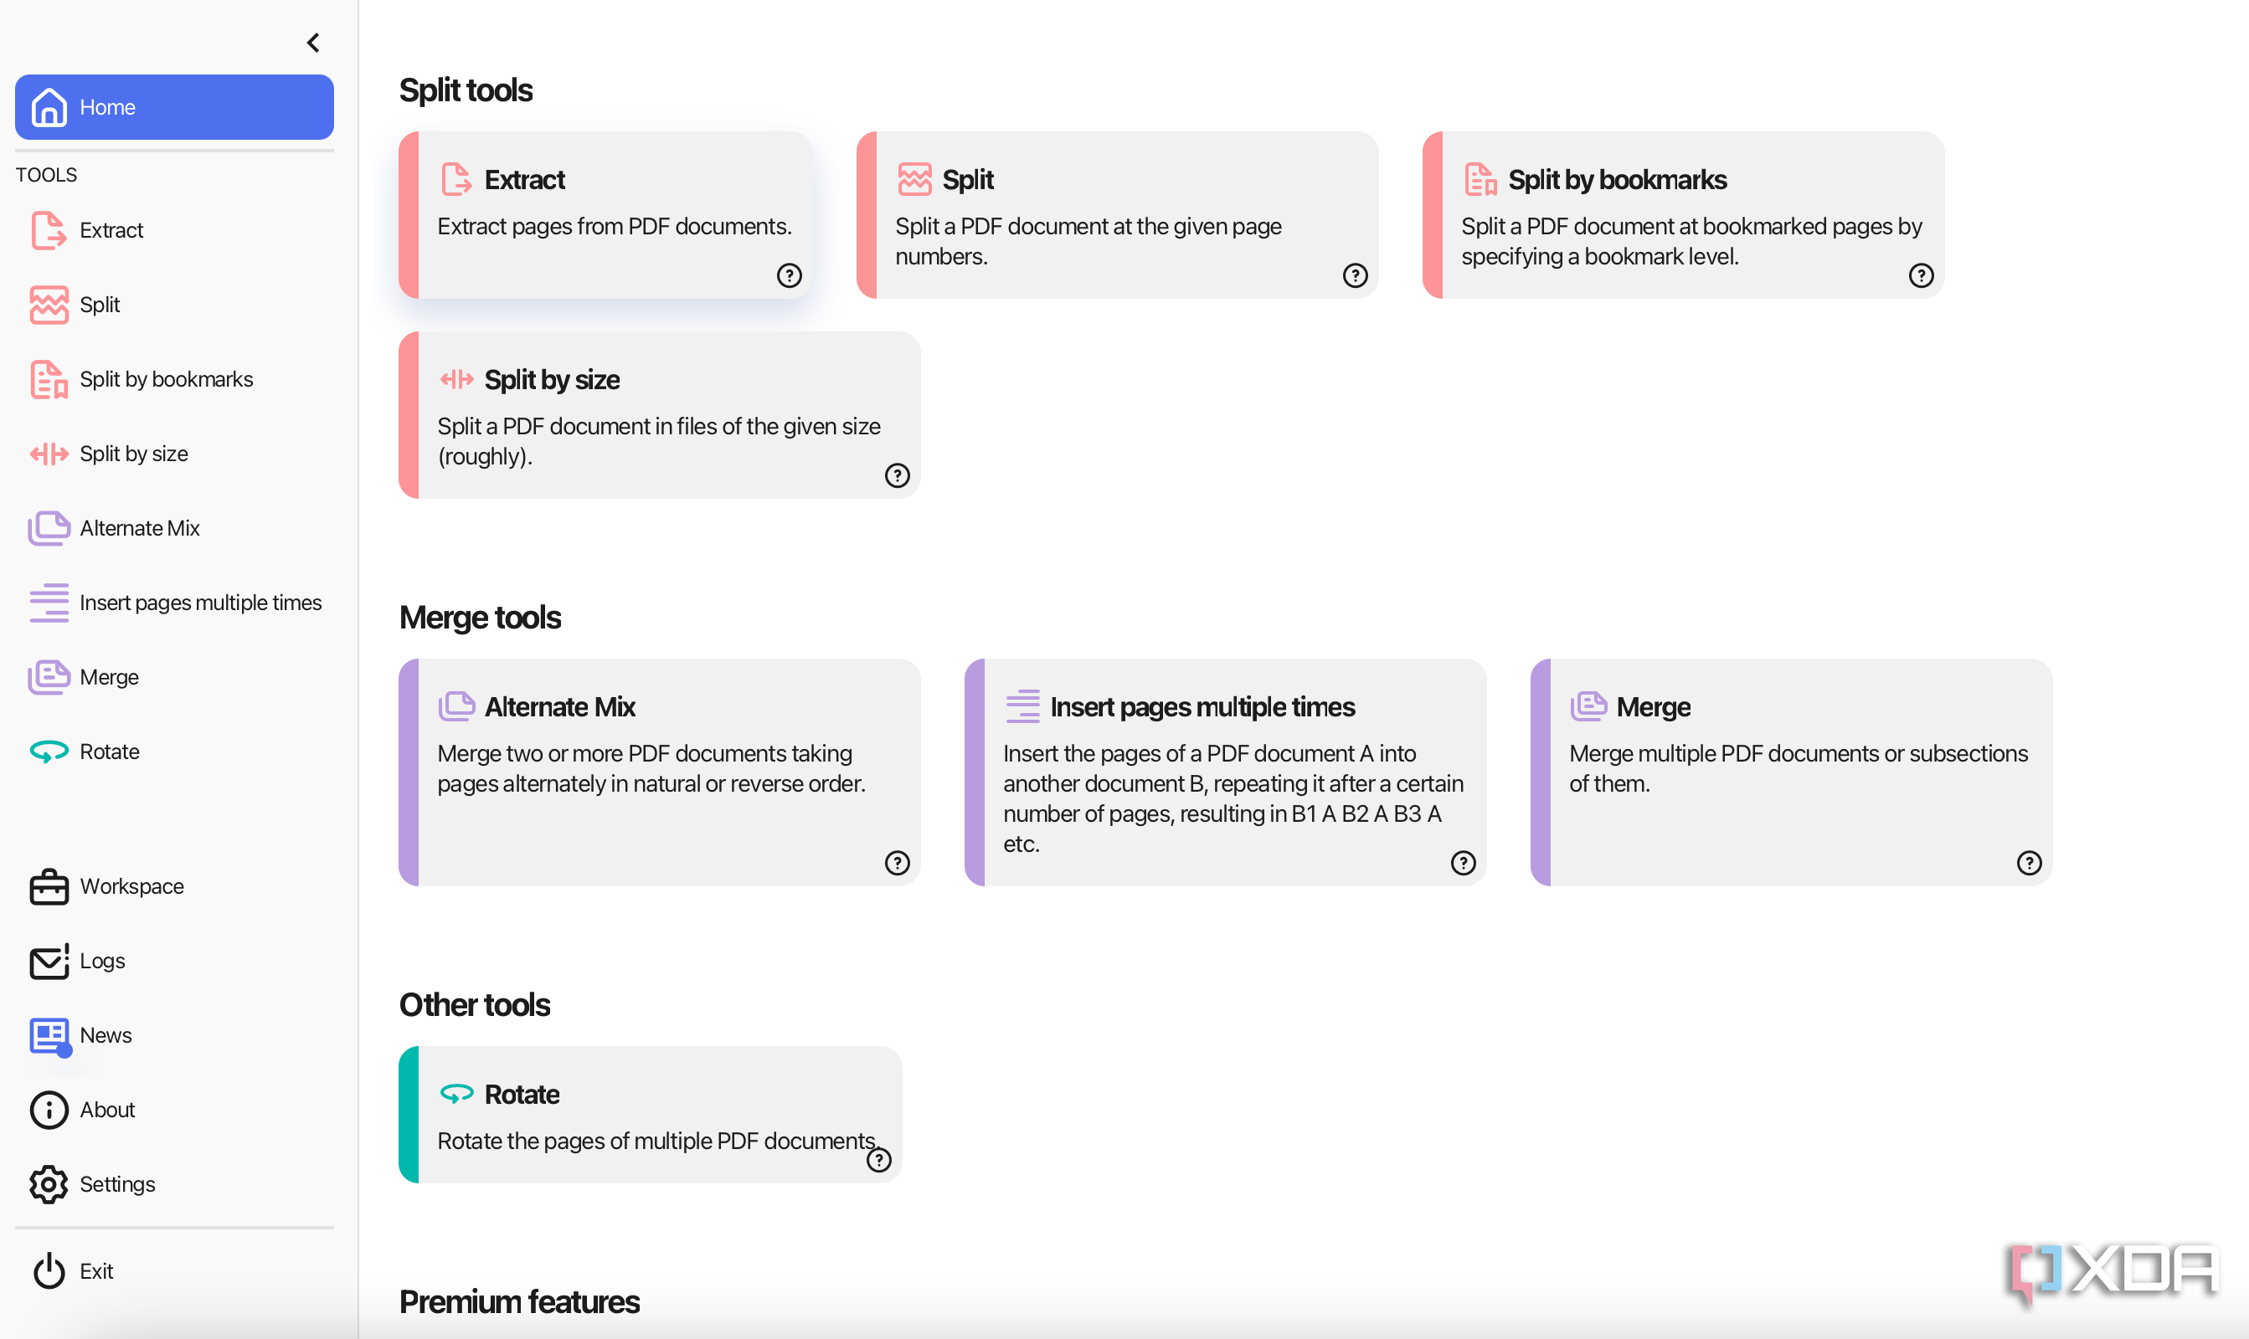Select Insert pages multiple times in sidebar
Screen dimensions: 2249x1339
coord(200,603)
